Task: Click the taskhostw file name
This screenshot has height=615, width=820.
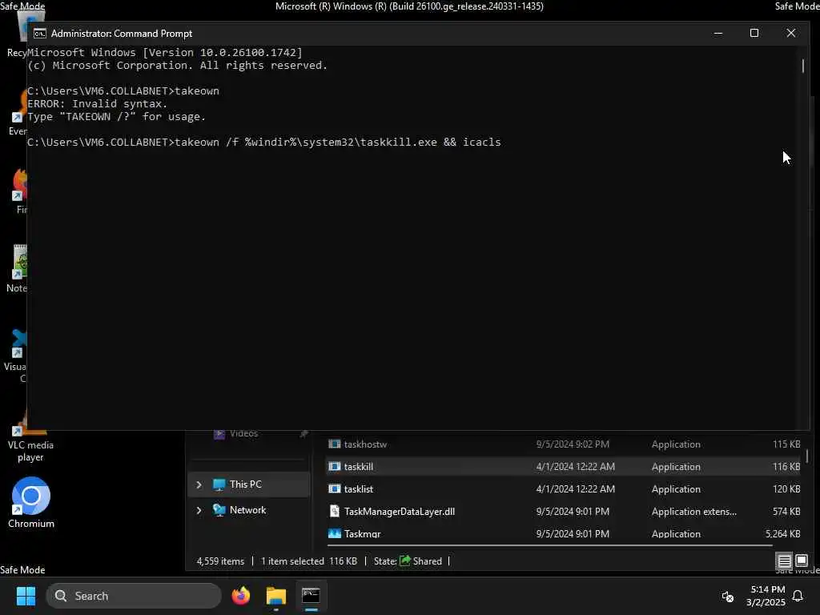Action: click(x=365, y=444)
